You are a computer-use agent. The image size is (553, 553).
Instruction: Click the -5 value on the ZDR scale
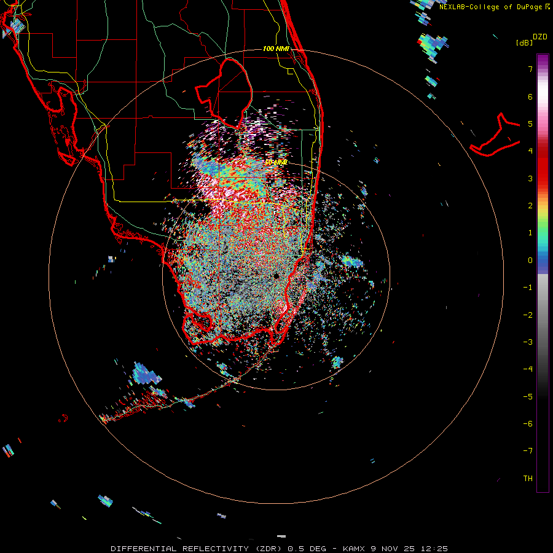tap(528, 396)
